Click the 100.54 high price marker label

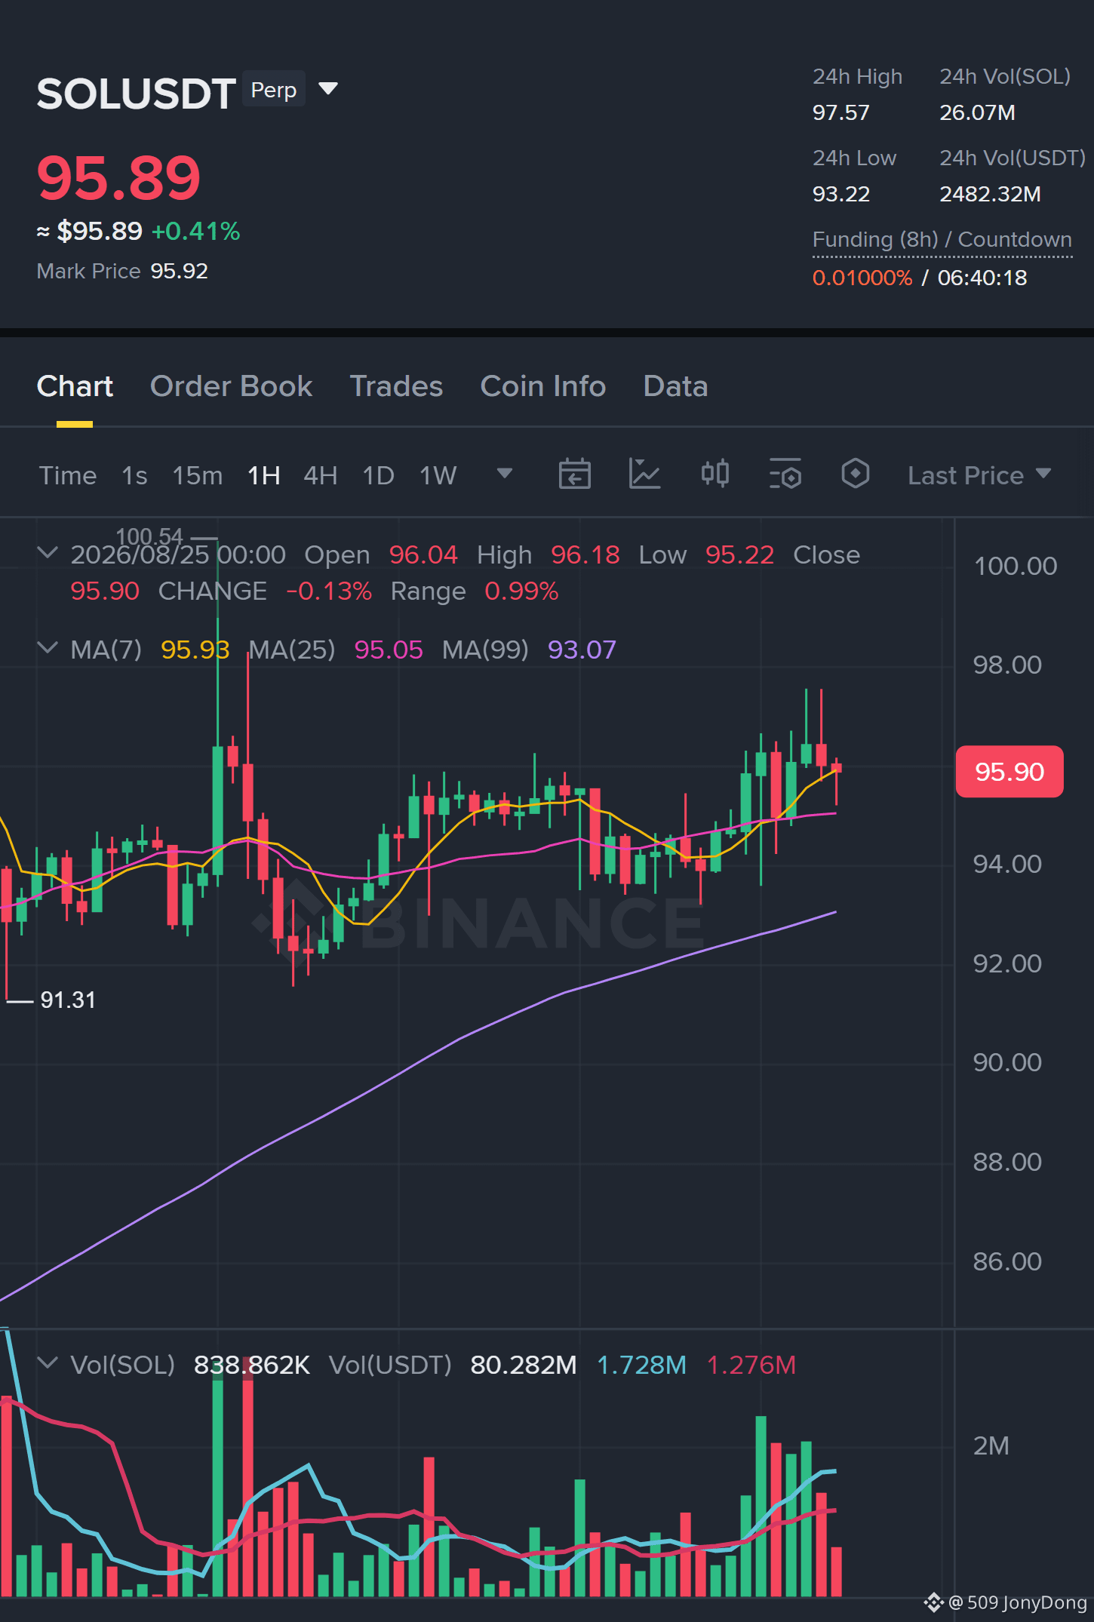[x=149, y=536]
